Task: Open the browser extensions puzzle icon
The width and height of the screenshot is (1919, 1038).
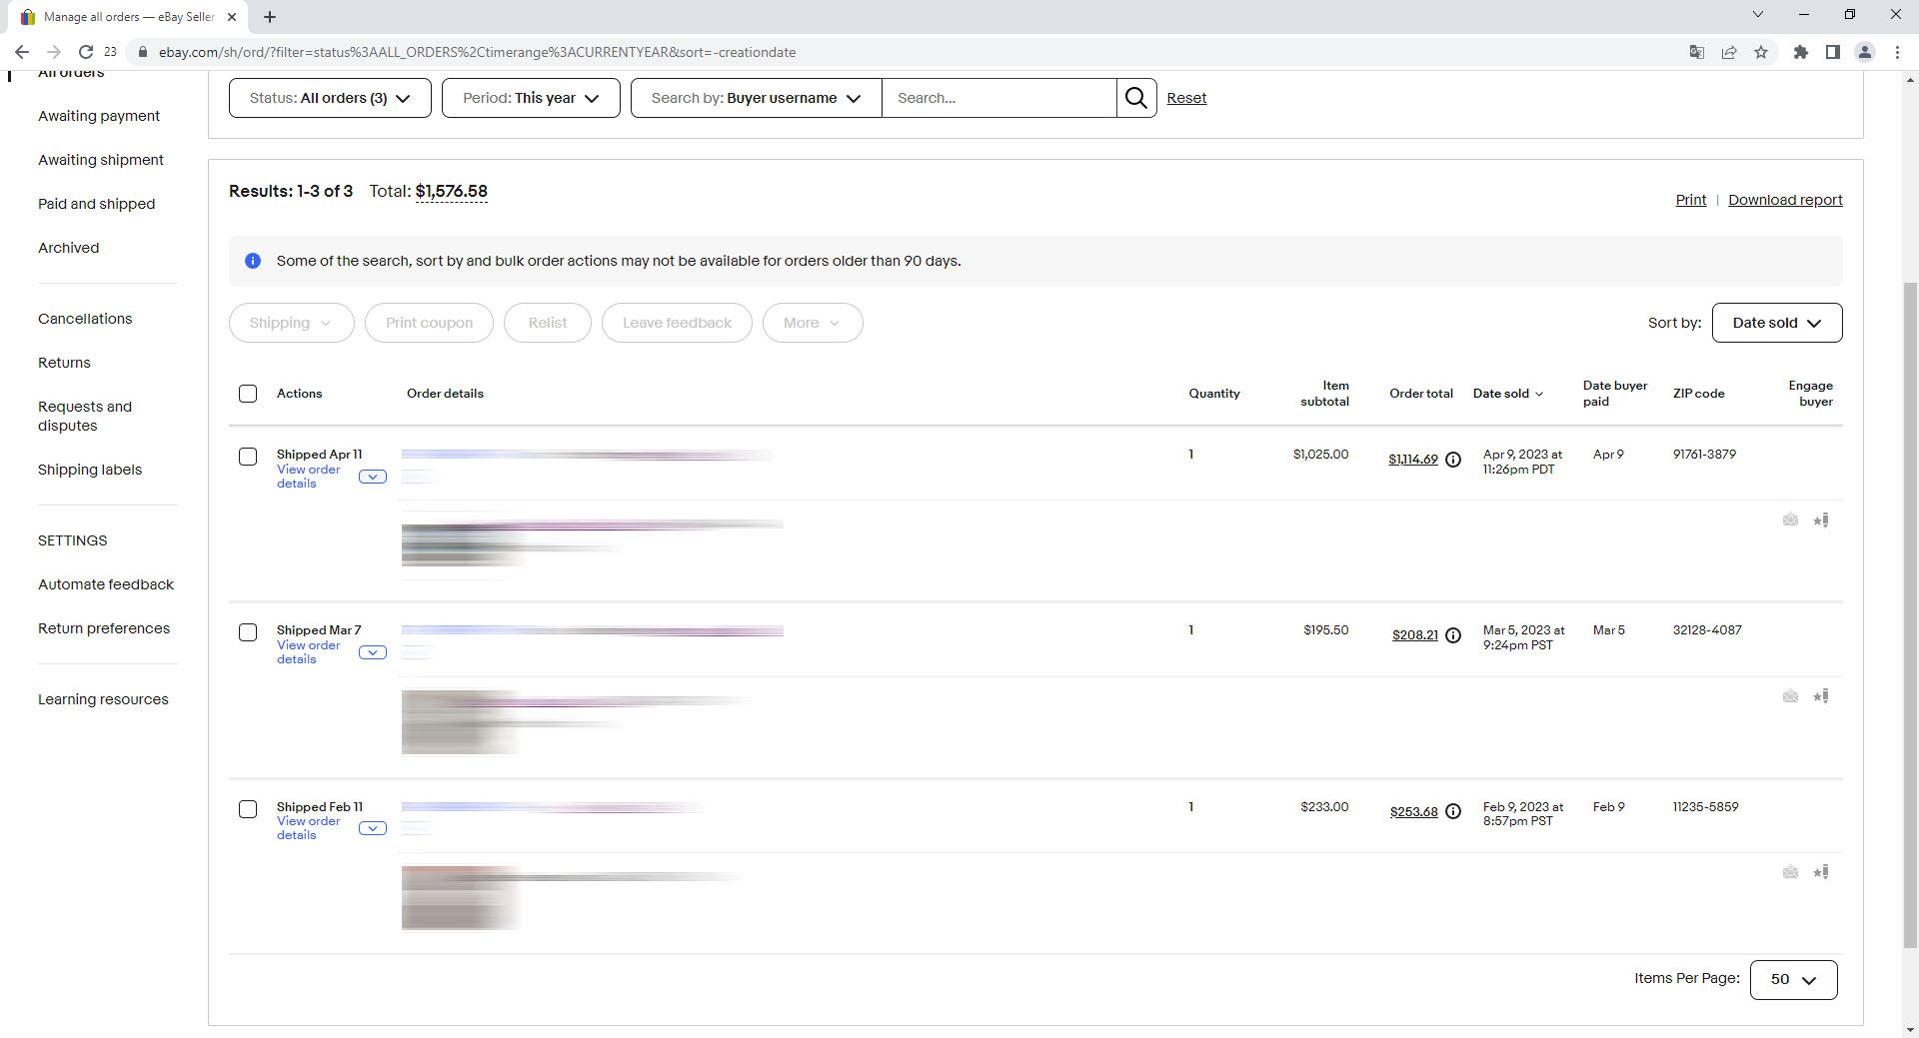Action: (1801, 52)
